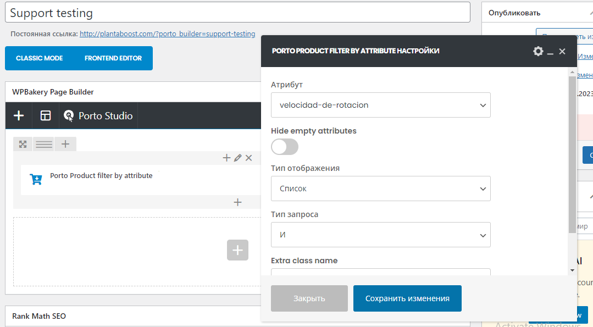Click the Опубликовать panel header

pyautogui.click(x=537, y=13)
